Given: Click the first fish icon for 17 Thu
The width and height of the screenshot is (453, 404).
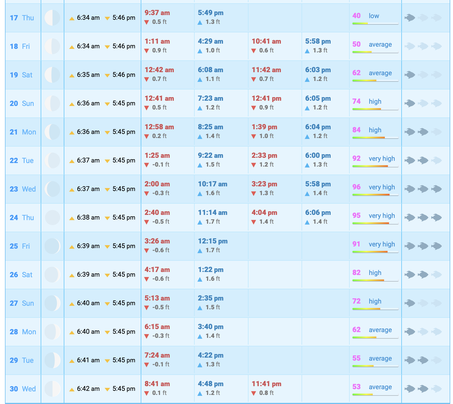Looking at the screenshot, I should pos(410,18).
